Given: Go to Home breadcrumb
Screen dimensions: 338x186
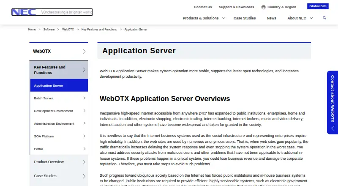Looking at the screenshot, I should click(32, 29).
